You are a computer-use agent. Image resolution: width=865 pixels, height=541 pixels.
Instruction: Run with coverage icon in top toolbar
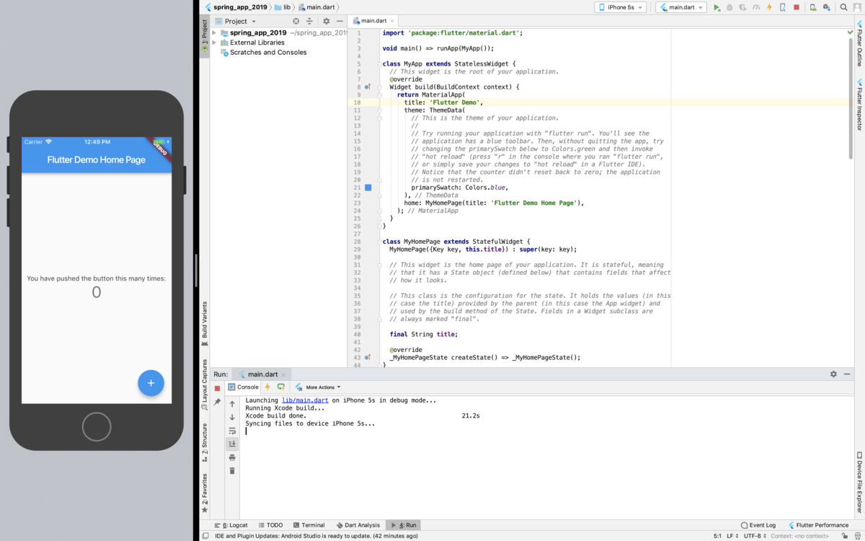coord(742,7)
